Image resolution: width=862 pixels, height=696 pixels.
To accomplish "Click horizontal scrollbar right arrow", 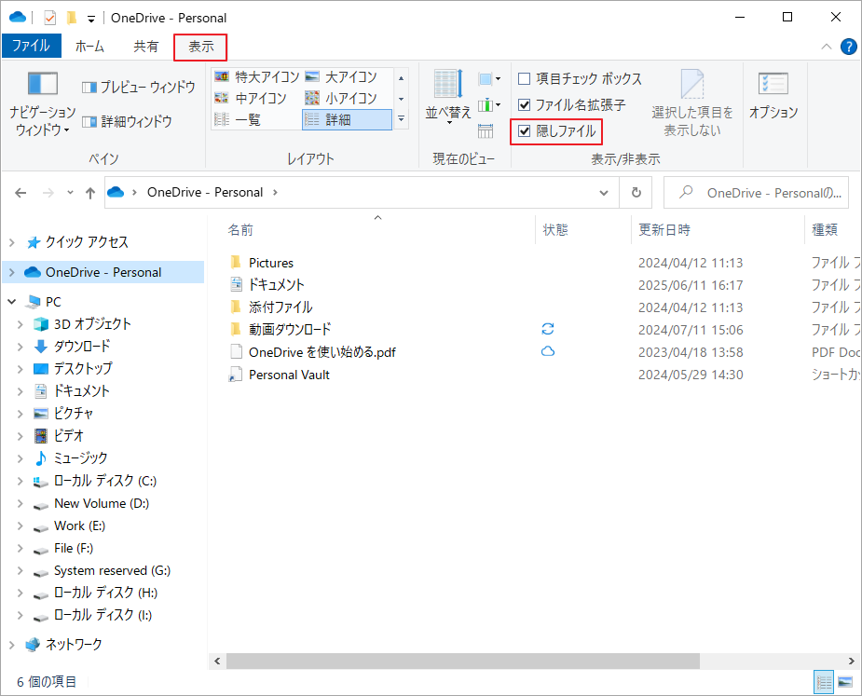I will pyautogui.click(x=852, y=661).
